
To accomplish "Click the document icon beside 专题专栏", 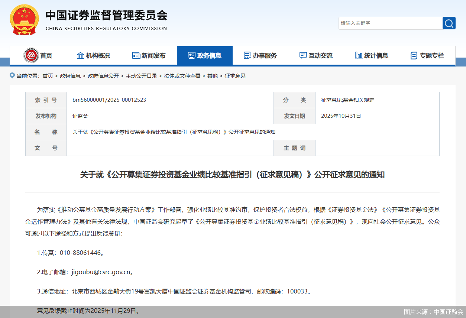I will coord(414,55).
